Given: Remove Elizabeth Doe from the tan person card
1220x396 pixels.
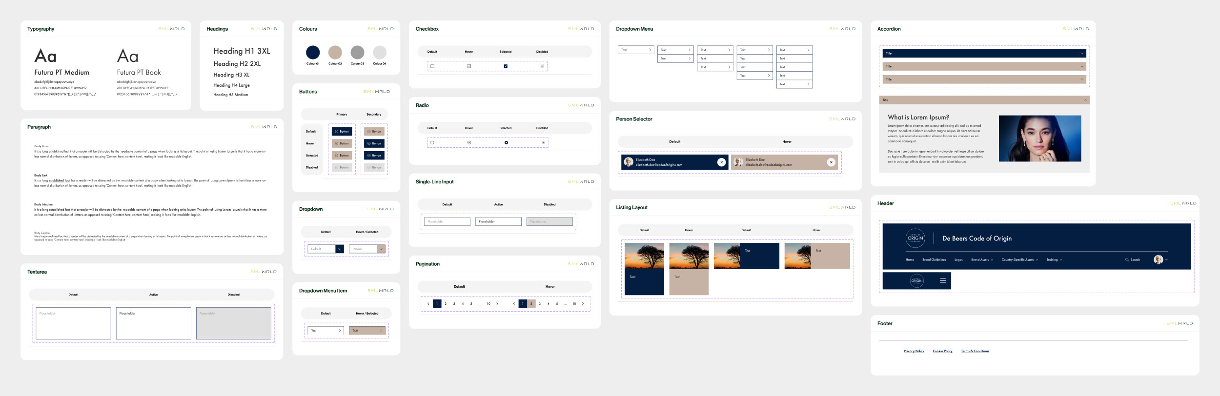Looking at the screenshot, I should pyautogui.click(x=831, y=162).
